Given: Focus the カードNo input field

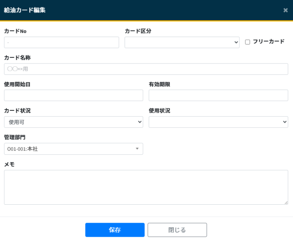Looking at the screenshot, I should [x=61, y=43].
